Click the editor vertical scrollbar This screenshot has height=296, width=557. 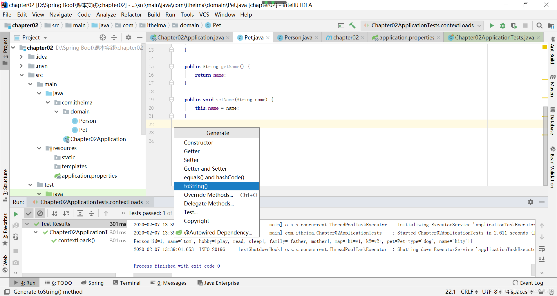coord(545,146)
